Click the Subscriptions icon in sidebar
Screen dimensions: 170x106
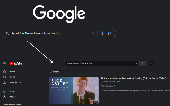tap(5, 82)
